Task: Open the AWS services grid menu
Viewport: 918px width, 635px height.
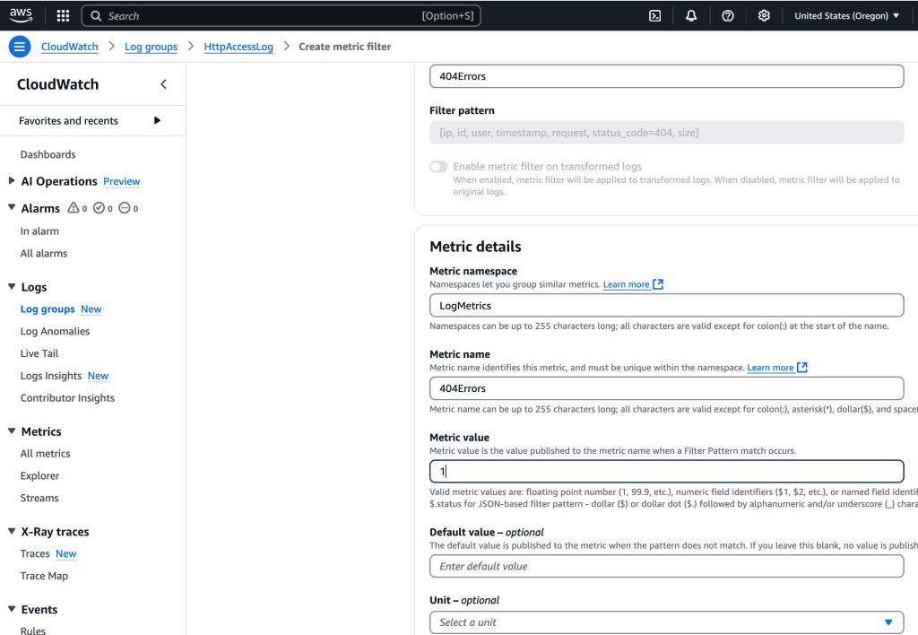Action: 63,15
